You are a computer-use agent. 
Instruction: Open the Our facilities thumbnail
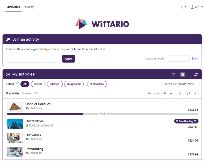tap(15, 124)
